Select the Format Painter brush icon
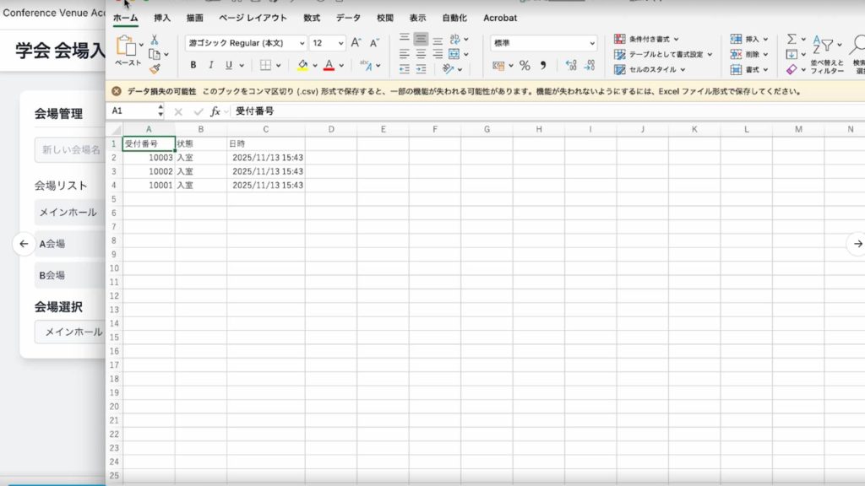865x486 pixels. tap(155, 69)
